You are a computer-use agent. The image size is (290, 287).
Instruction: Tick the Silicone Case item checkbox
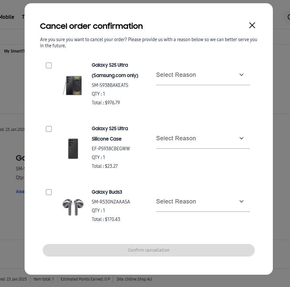tap(49, 129)
